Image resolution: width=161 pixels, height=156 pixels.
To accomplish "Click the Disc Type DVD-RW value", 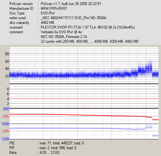I will pyautogui.click(x=48, y=13).
